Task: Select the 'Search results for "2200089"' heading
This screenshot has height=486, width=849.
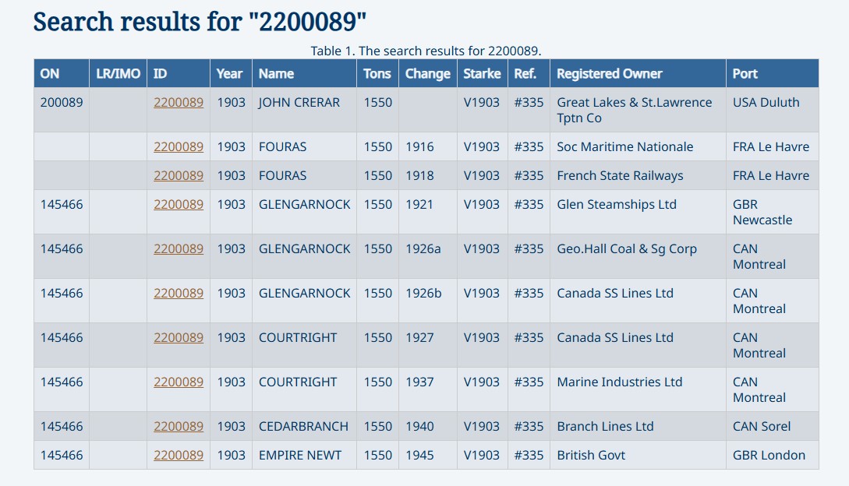Action: pos(200,22)
